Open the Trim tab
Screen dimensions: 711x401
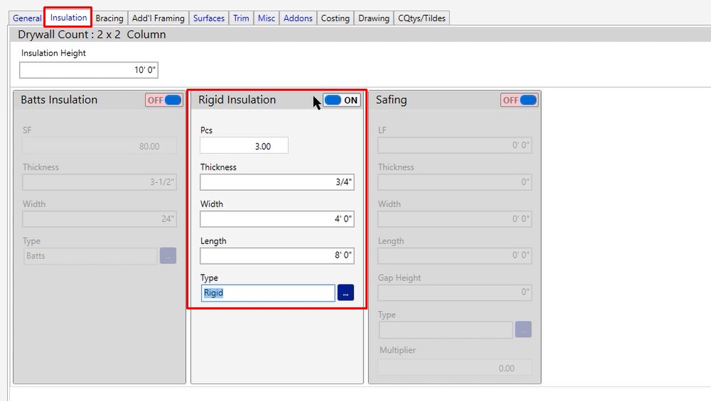[241, 18]
